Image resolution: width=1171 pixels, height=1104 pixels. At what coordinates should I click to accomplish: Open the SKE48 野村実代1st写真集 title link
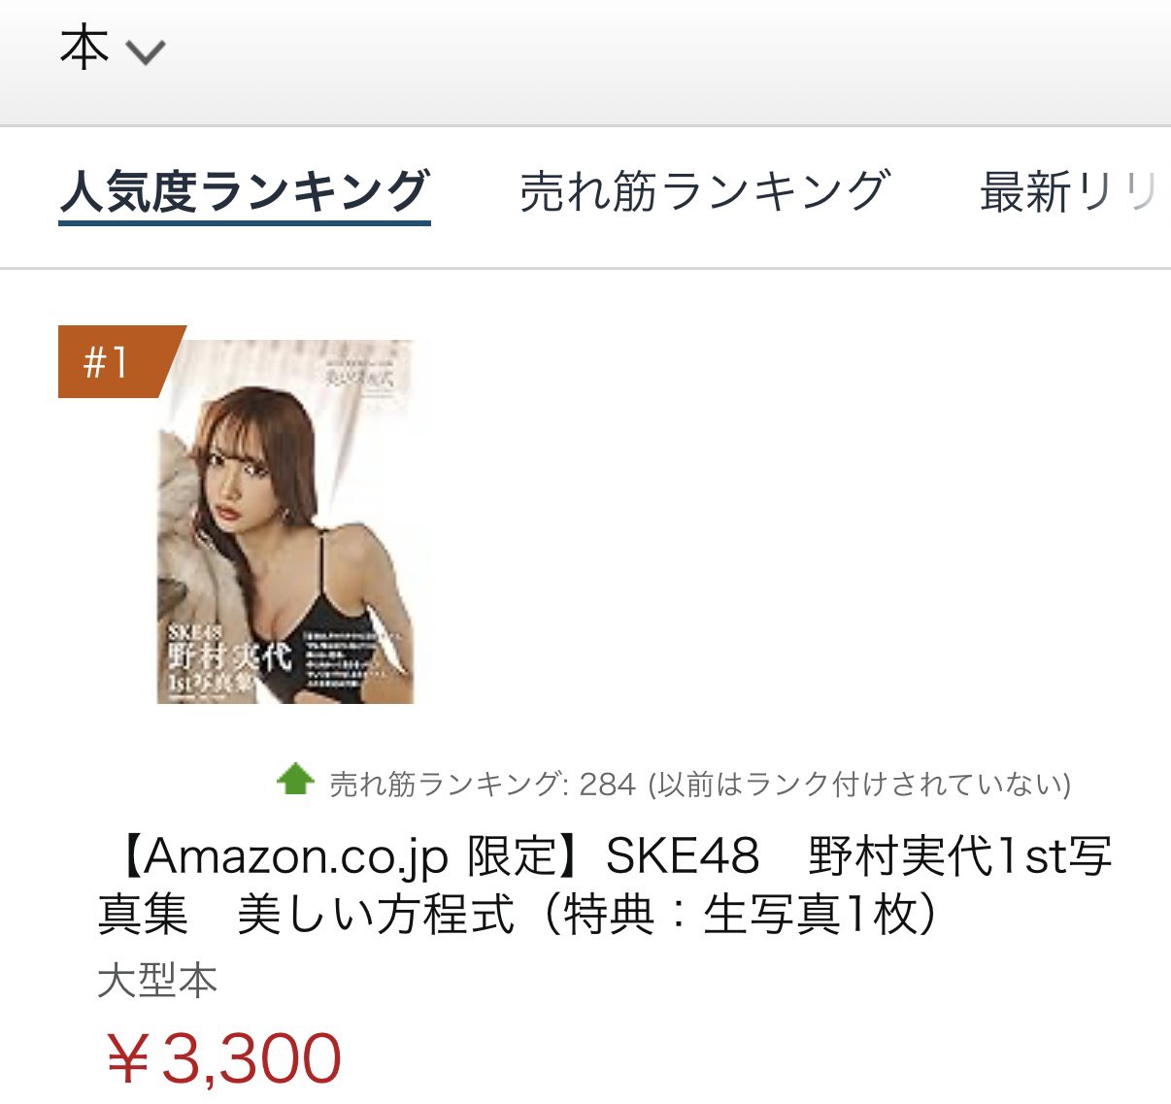pos(605,885)
